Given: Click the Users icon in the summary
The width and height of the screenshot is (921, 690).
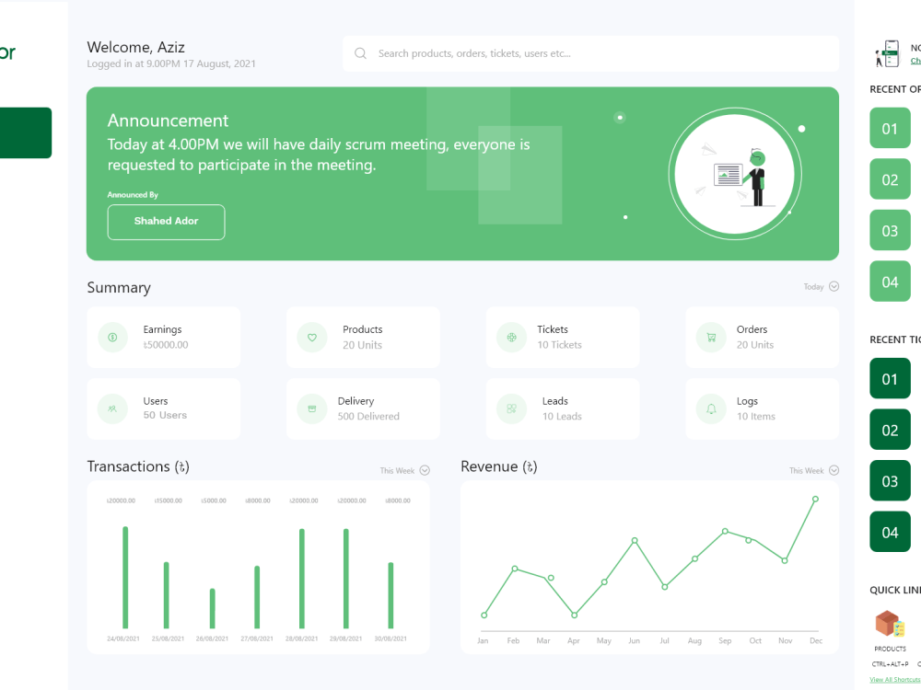Looking at the screenshot, I should pos(112,408).
